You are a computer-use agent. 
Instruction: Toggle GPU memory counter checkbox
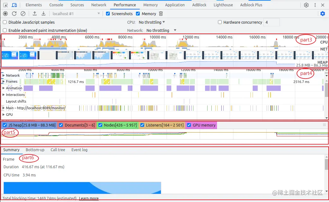point(189,125)
